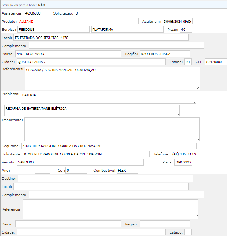Select the Região field NÃO CADASTRADA

164,54
